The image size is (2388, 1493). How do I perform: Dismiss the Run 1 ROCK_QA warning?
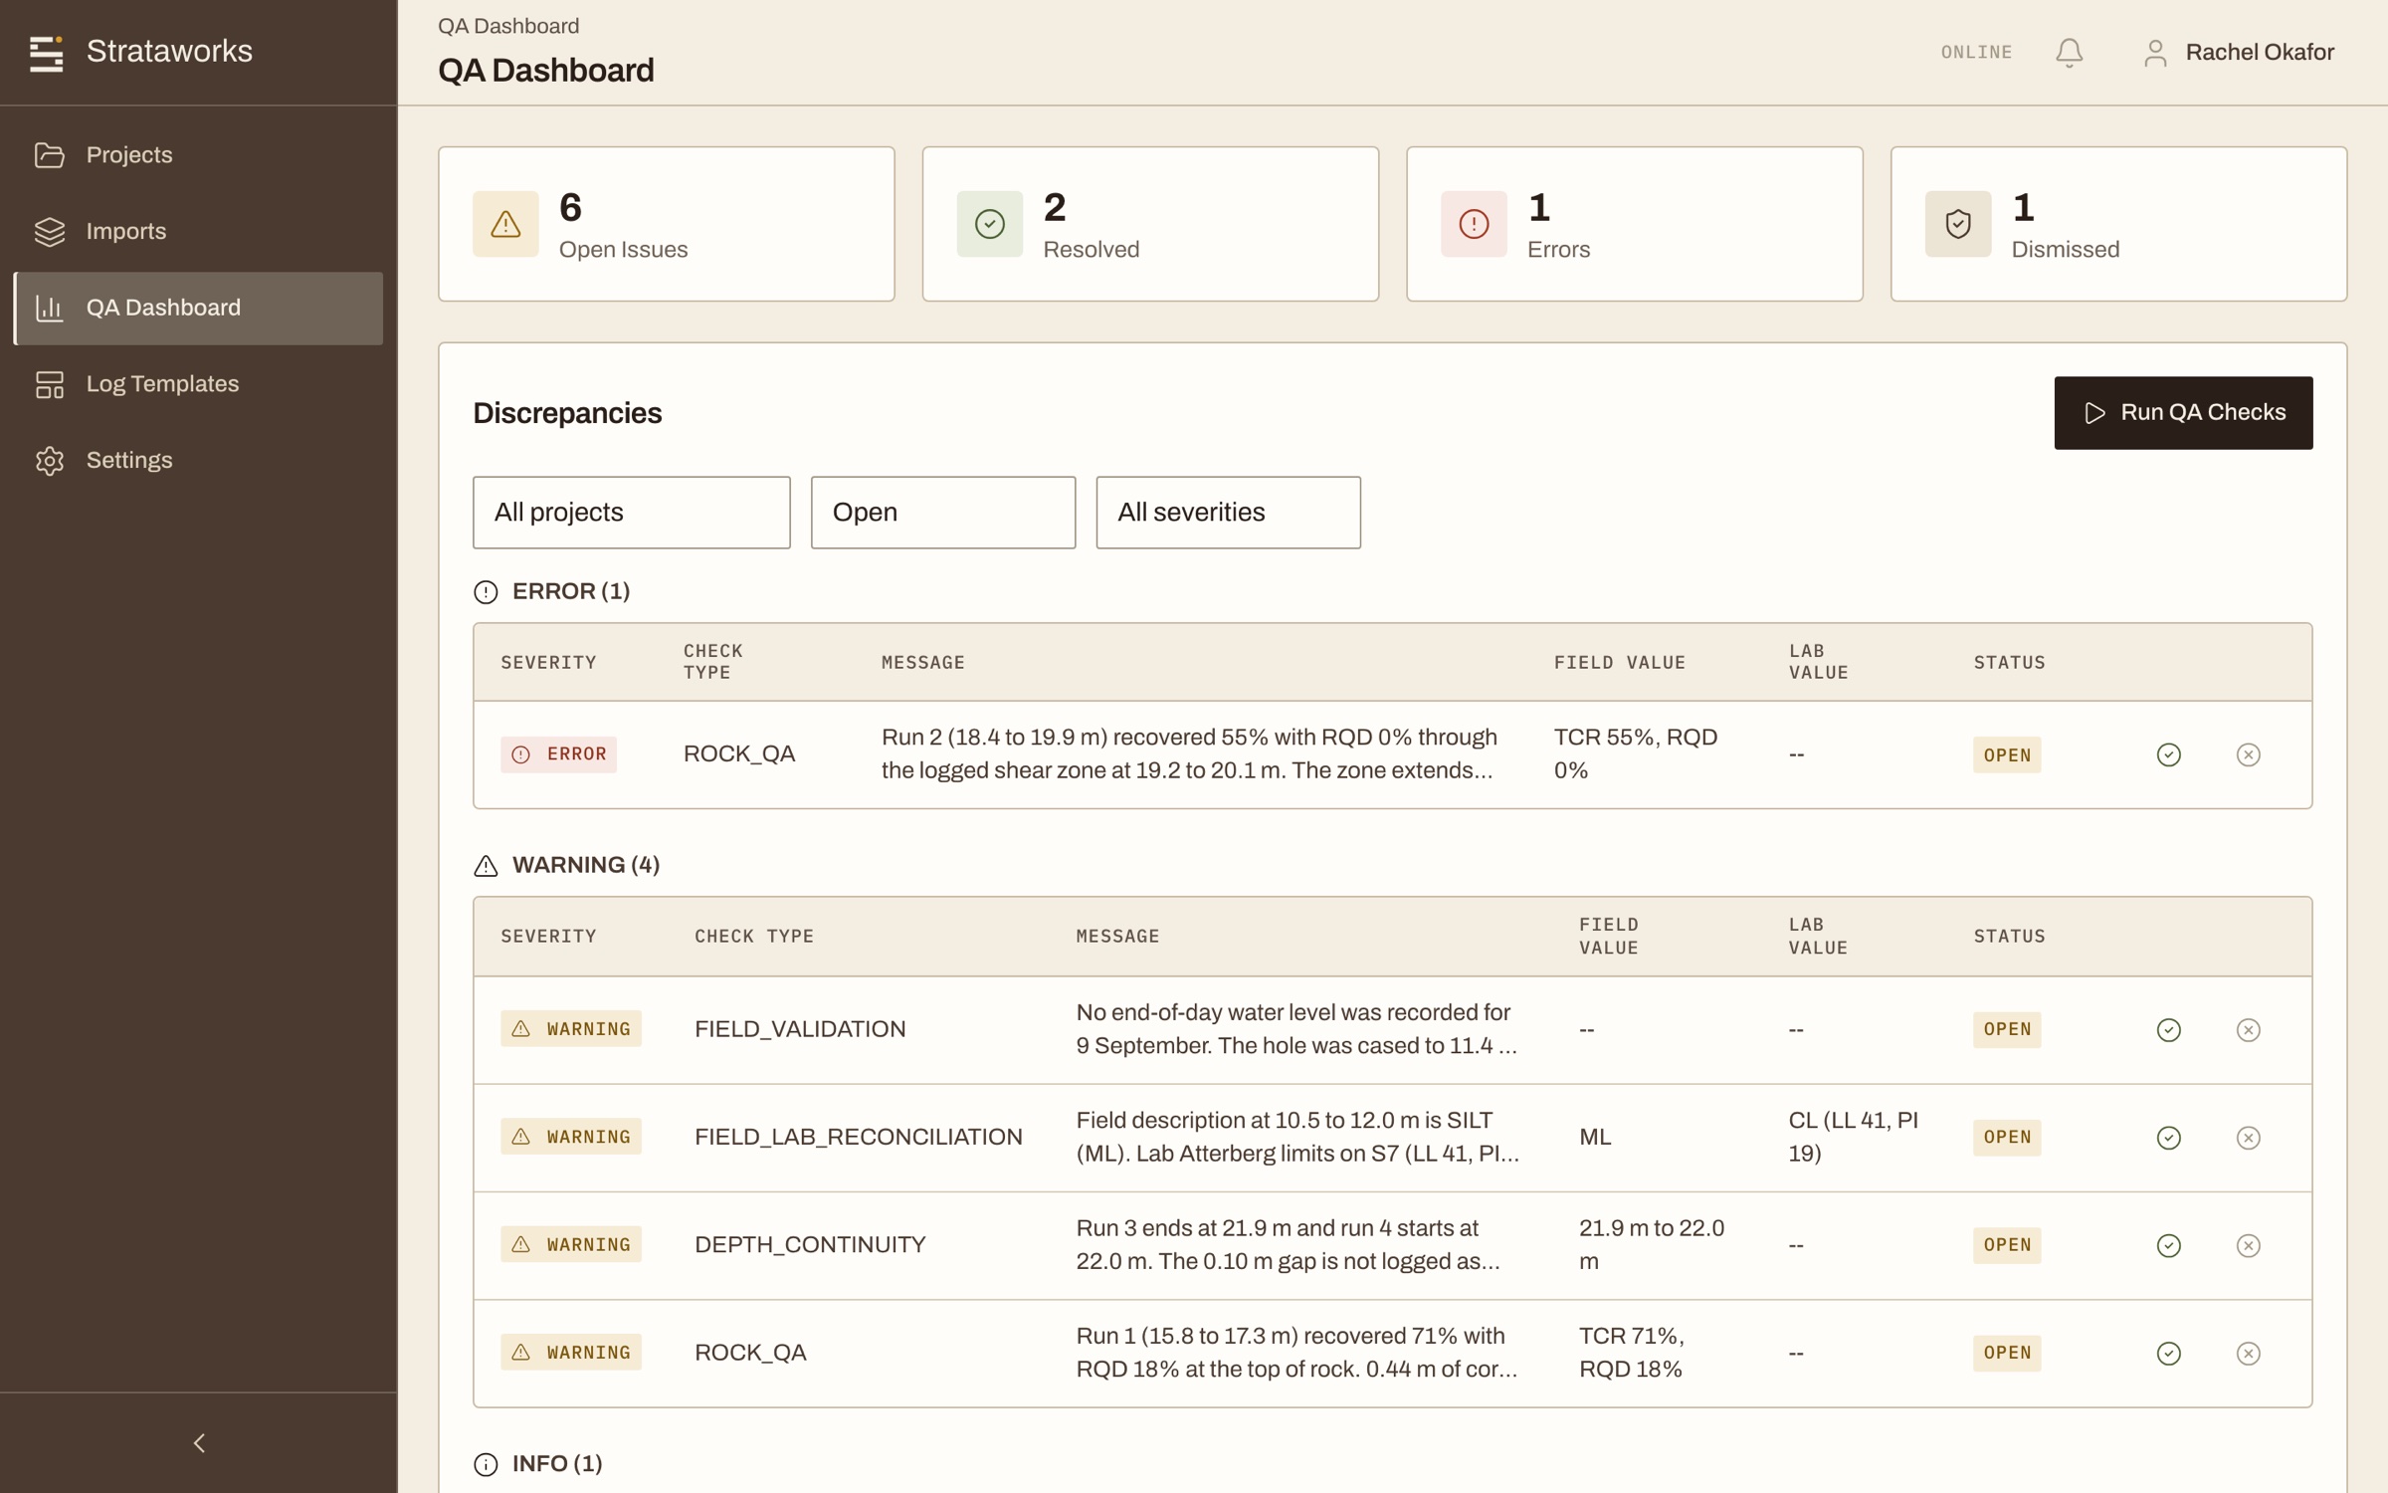coord(2249,1353)
